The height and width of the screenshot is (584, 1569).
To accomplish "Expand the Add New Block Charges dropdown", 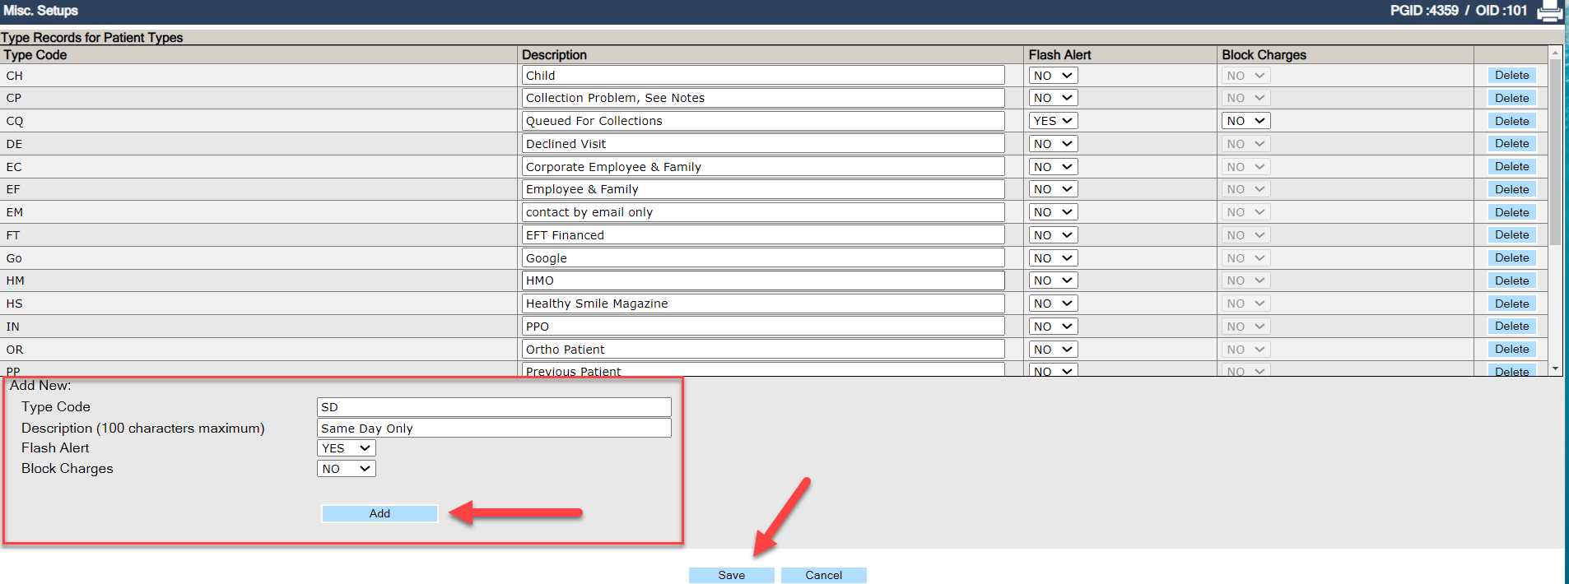I will pyautogui.click(x=346, y=469).
